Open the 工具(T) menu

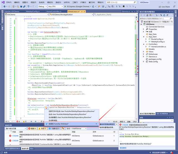click(75, 2)
